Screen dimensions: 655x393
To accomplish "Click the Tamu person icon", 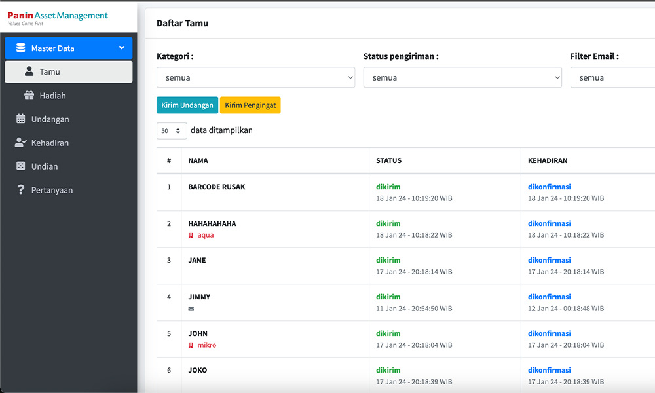I will tap(29, 71).
